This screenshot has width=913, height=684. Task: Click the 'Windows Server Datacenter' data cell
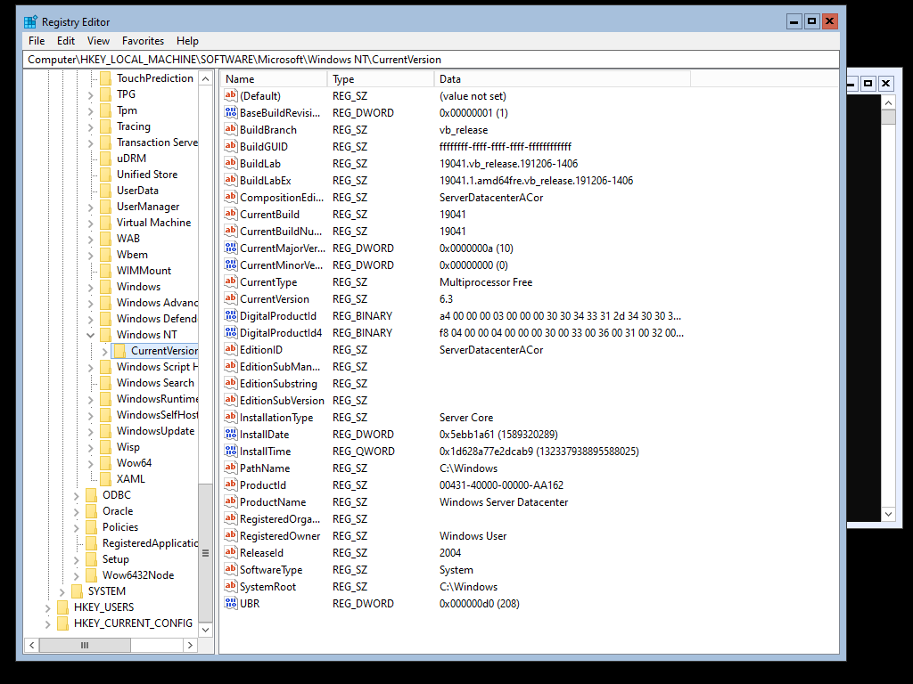click(x=504, y=502)
